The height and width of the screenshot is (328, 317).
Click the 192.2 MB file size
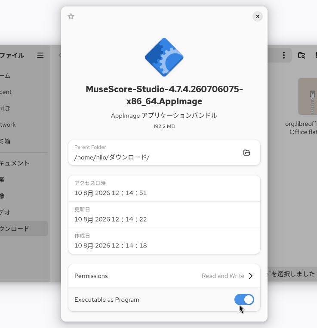pyautogui.click(x=164, y=126)
